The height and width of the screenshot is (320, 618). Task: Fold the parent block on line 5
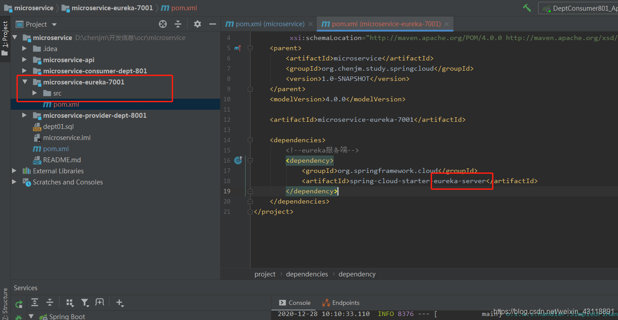pyautogui.click(x=250, y=48)
